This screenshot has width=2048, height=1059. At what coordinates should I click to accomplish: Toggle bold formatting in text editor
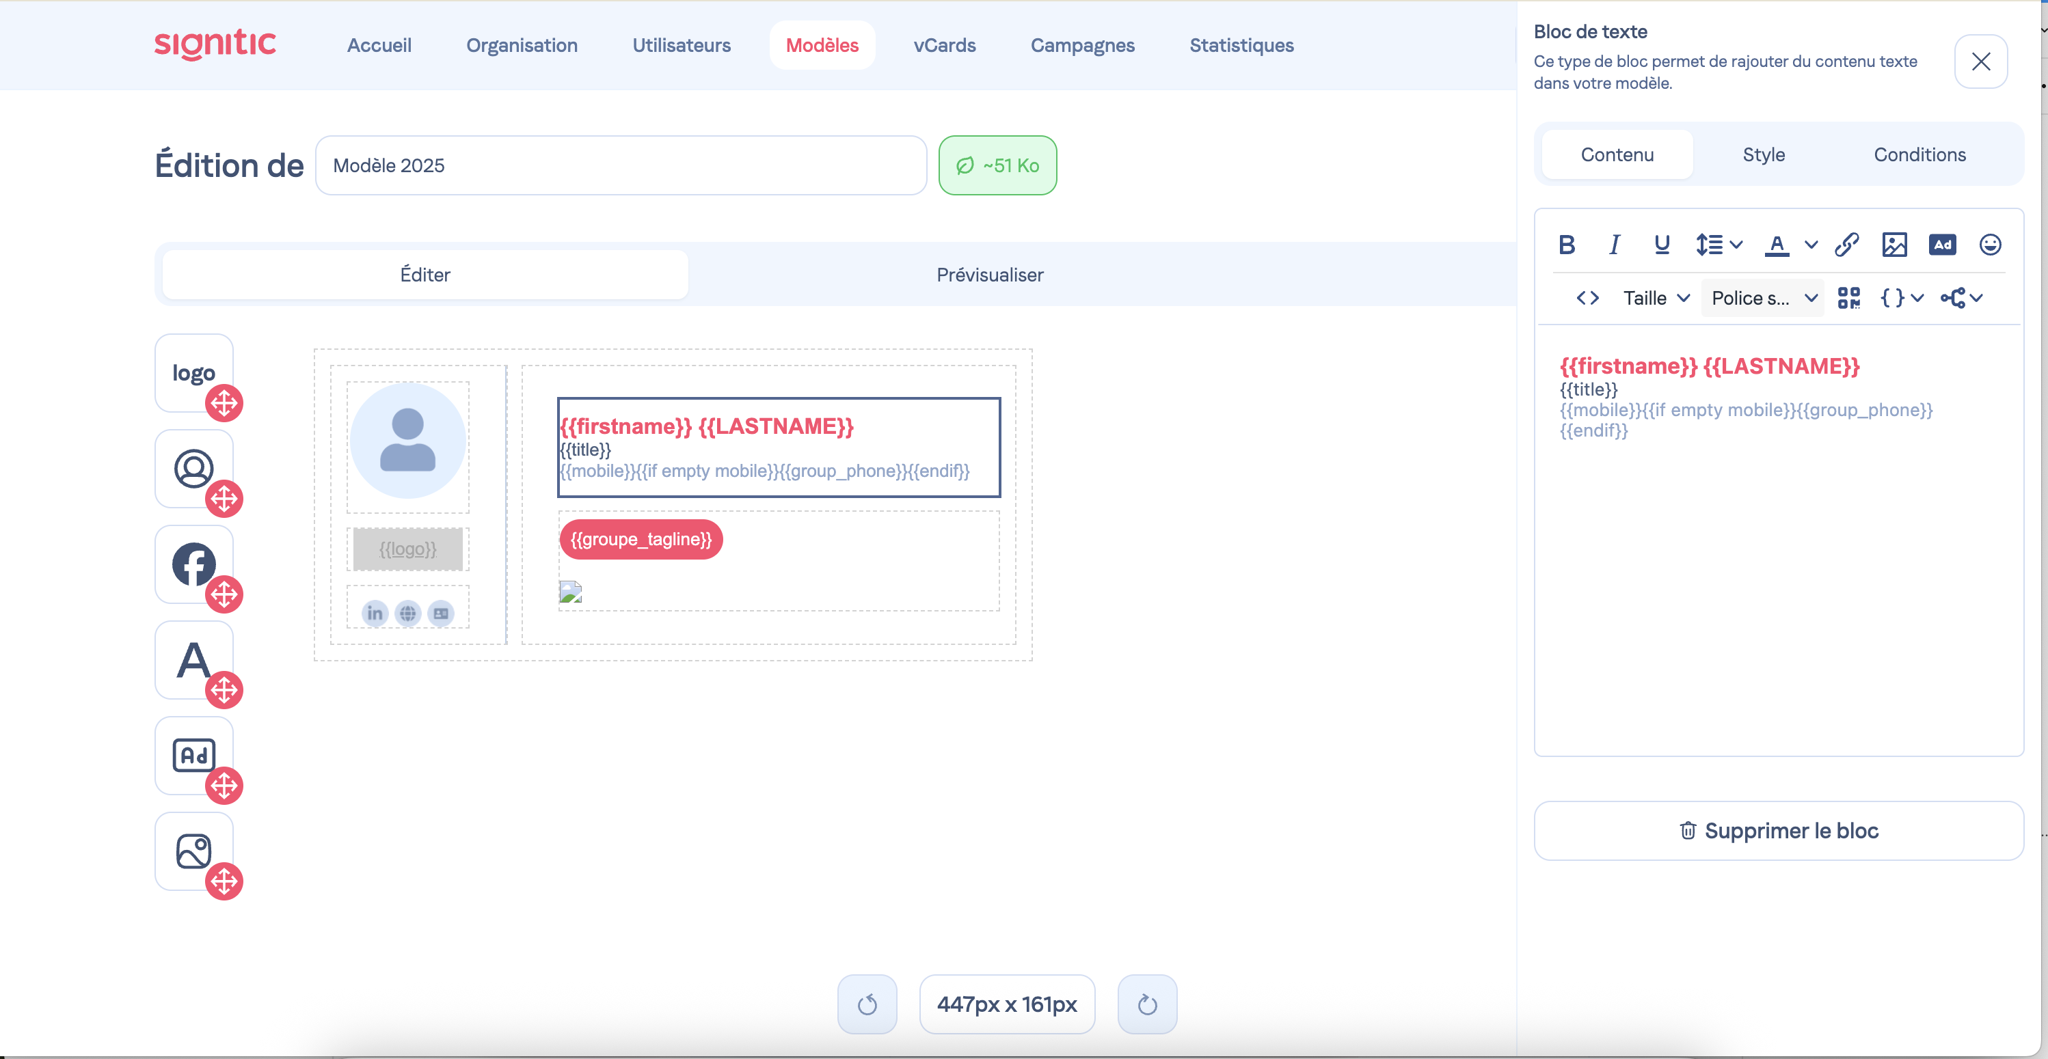1566,245
